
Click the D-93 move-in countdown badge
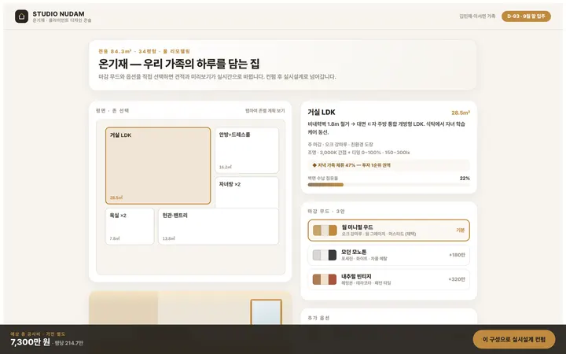(x=526, y=17)
